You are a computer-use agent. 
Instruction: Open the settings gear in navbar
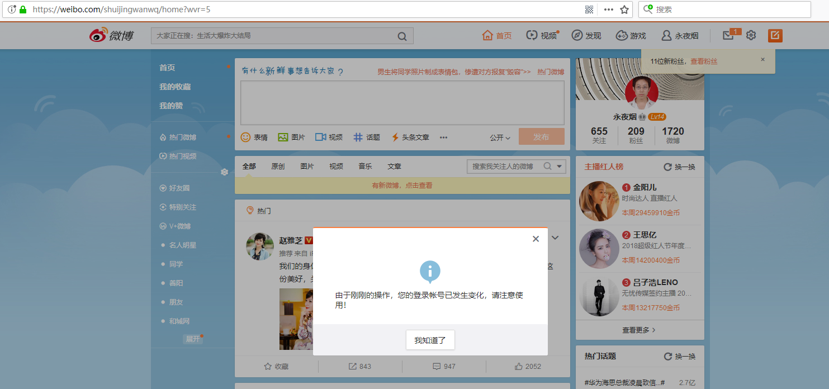click(x=751, y=35)
